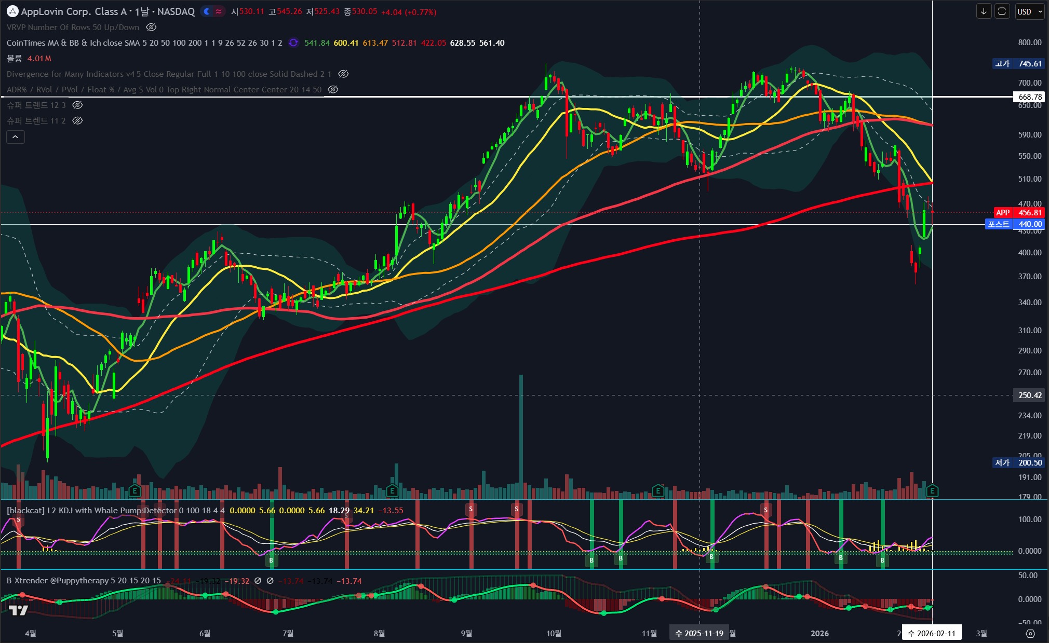This screenshot has height=643, width=1049.
Task: Click the rightmost earnings E marker
Action: 932,490
